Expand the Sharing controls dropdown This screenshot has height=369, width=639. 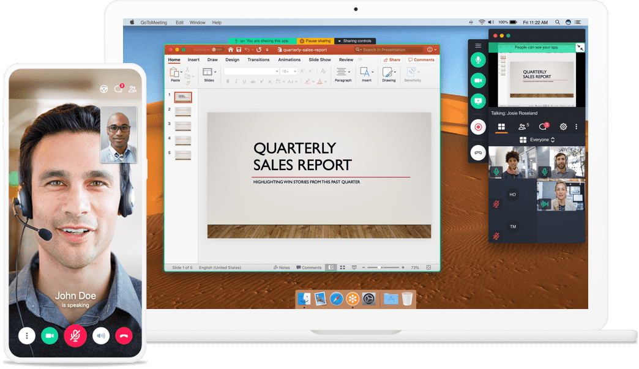point(355,41)
